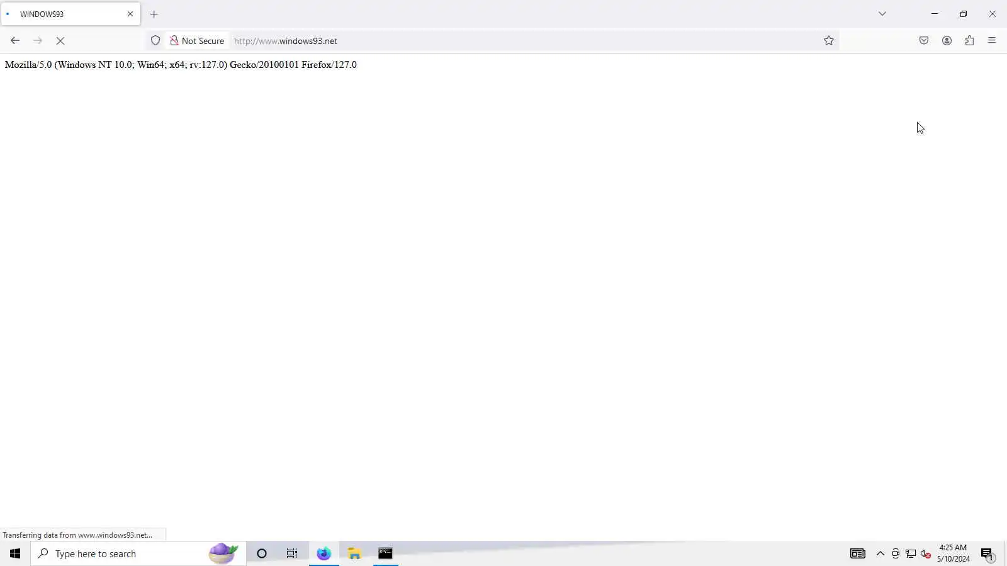Select the WINDOWS93 tab
The height and width of the screenshot is (566, 1007).
pyautogui.click(x=70, y=14)
